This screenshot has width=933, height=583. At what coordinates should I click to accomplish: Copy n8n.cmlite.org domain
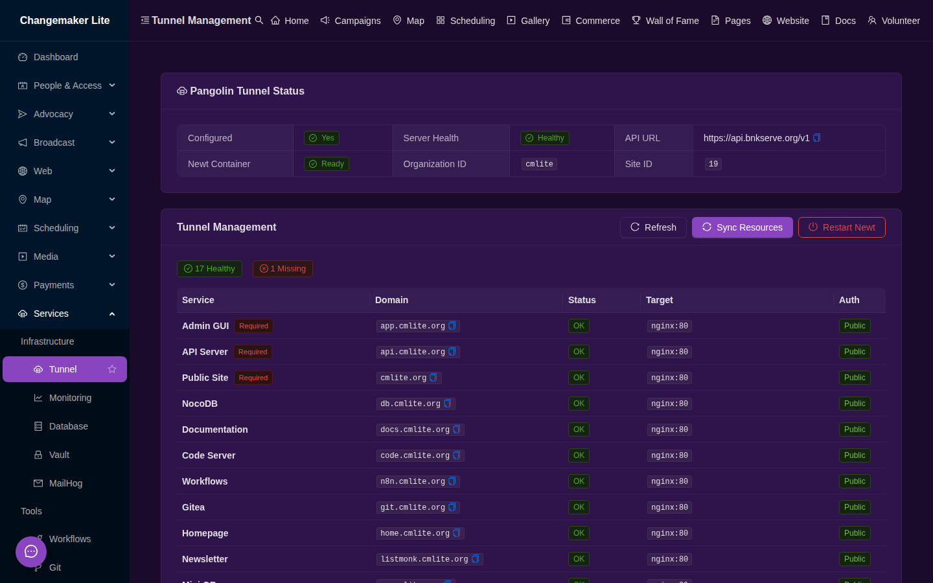pos(452,481)
